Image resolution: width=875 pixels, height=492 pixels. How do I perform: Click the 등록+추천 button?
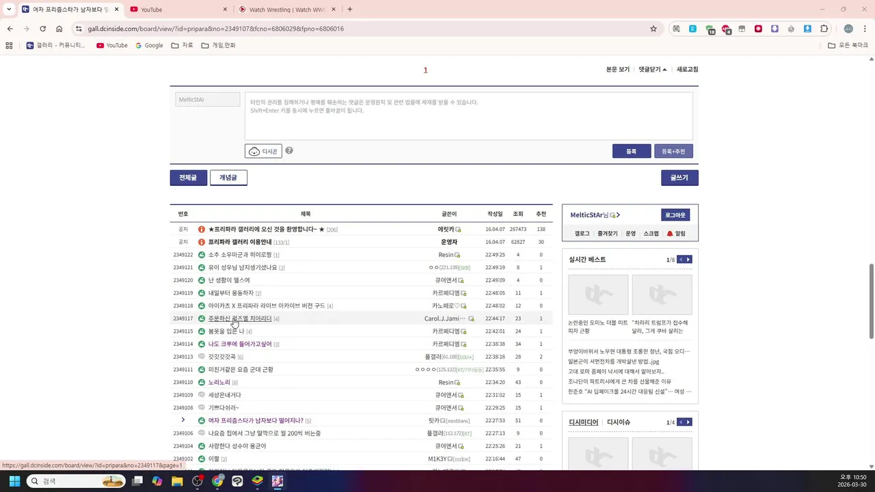point(673,151)
